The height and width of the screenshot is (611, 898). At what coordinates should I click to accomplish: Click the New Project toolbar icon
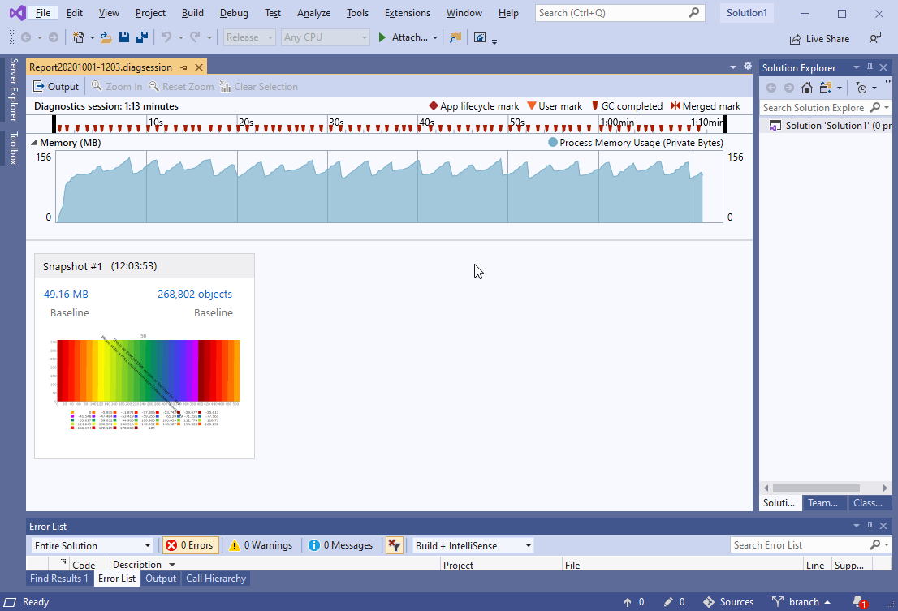(79, 37)
